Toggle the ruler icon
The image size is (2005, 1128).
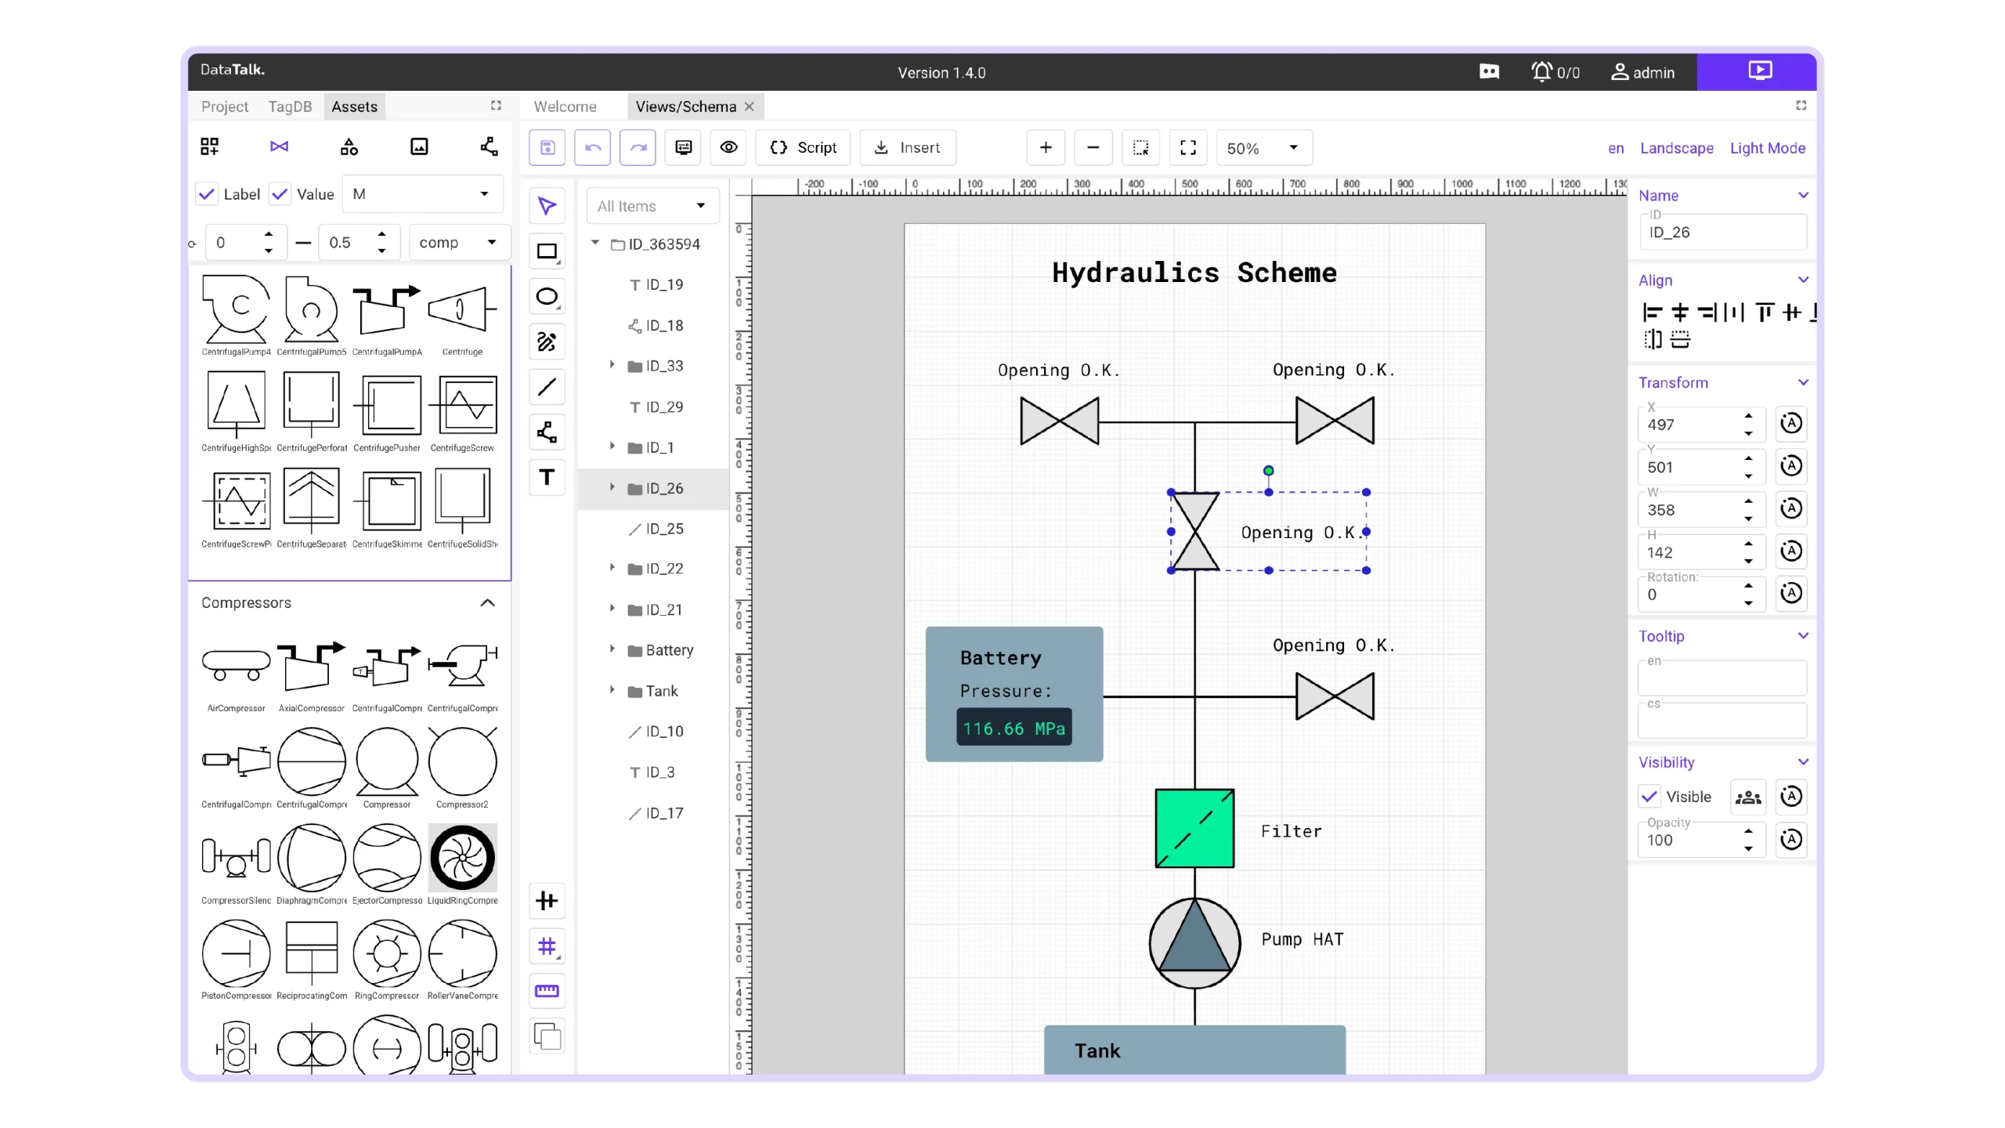(x=547, y=991)
